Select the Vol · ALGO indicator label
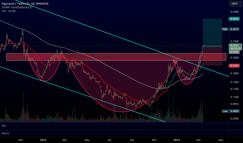 9,11
